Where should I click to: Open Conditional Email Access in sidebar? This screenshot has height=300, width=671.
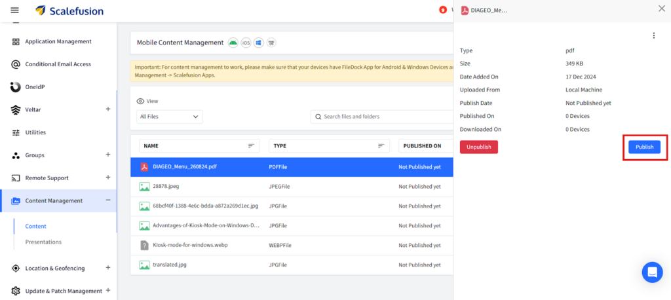pyautogui.click(x=58, y=64)
